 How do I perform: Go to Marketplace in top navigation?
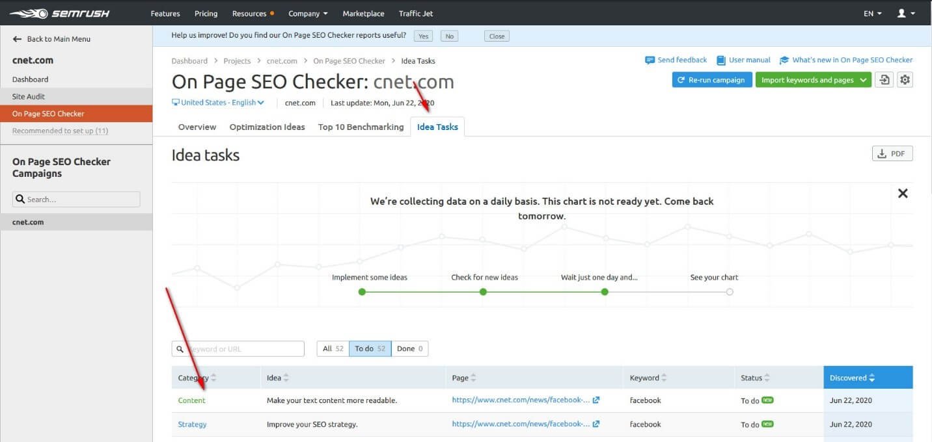(x=363, y=13)
